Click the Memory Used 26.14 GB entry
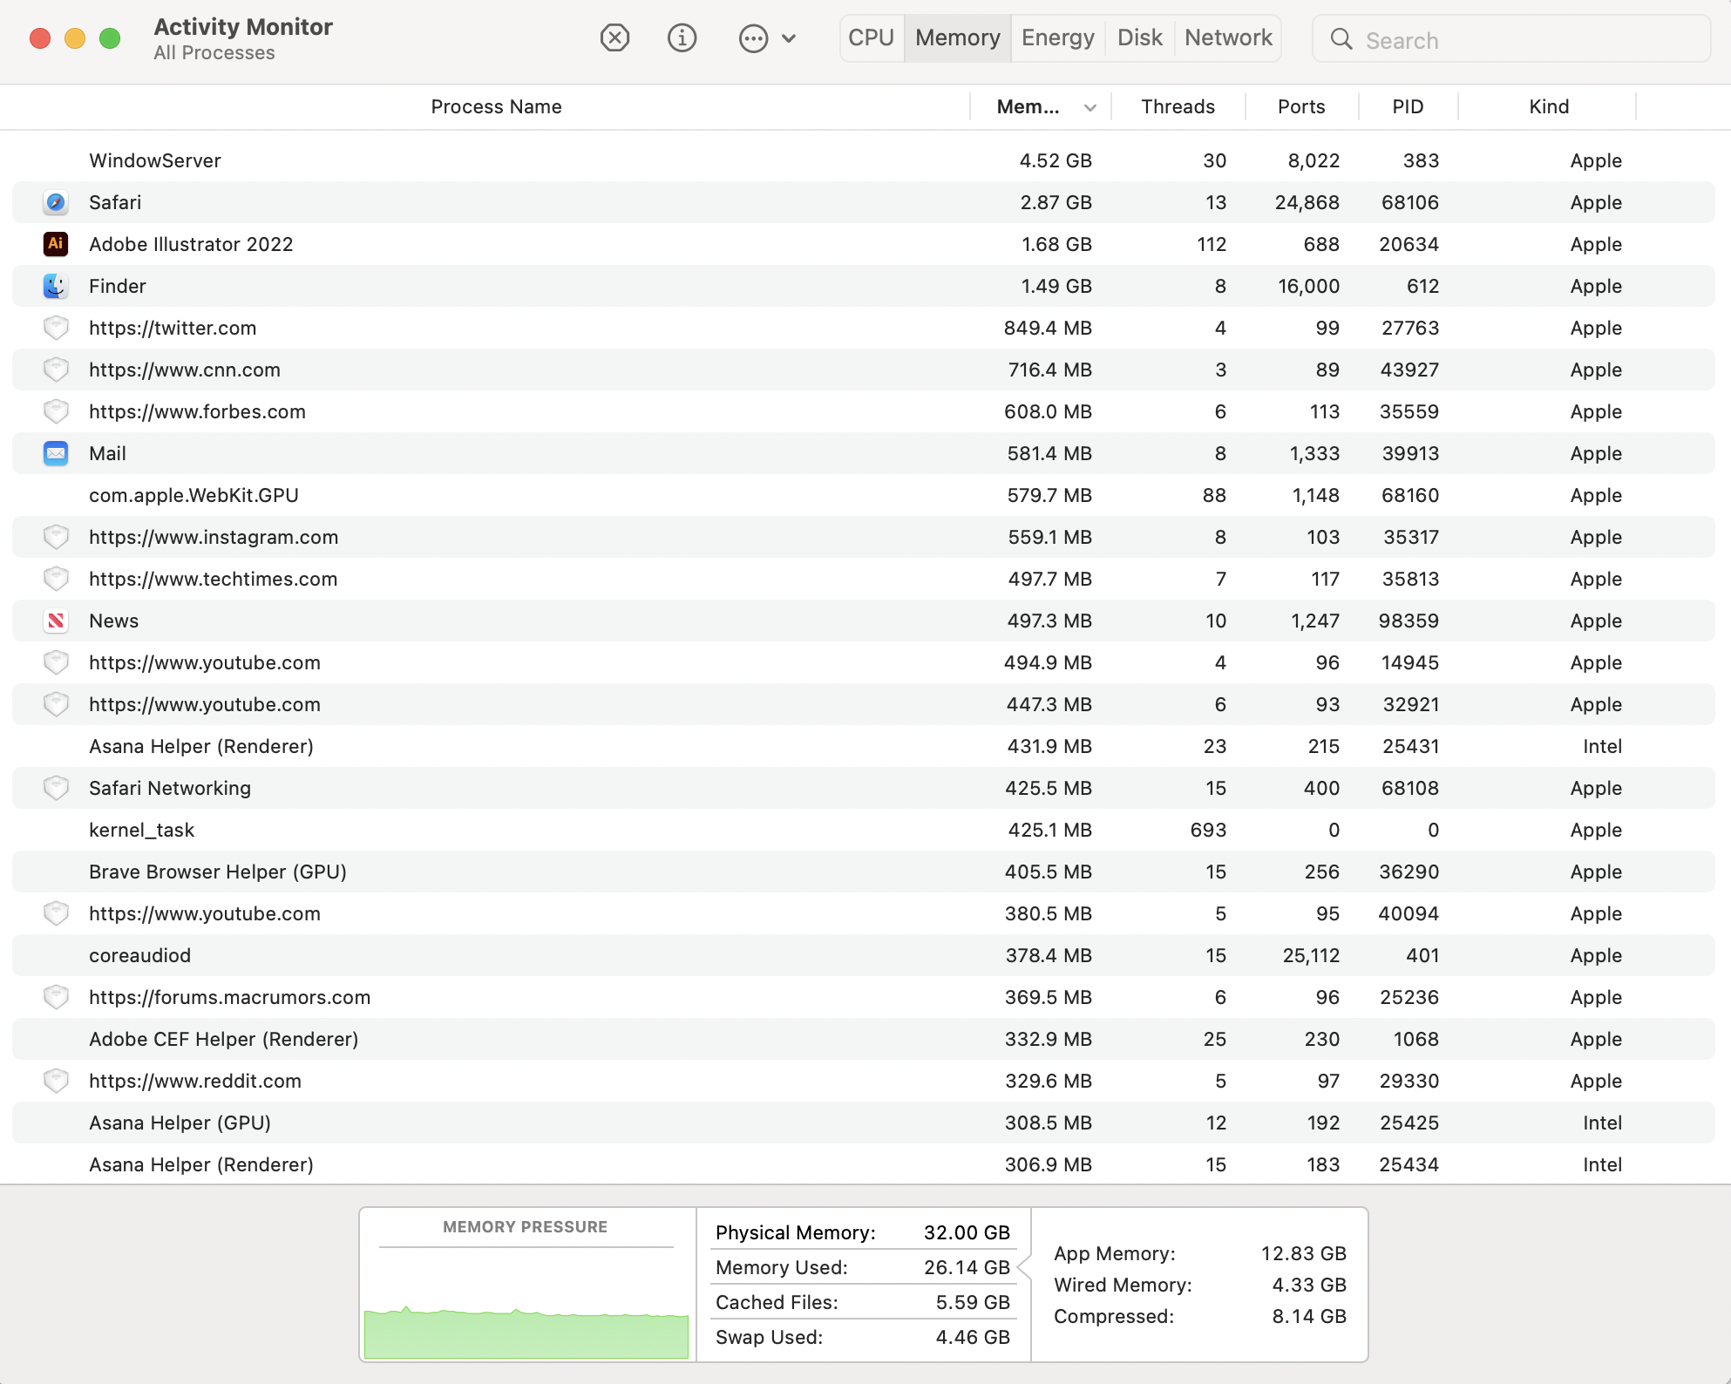Image resolution: width=1731 pixels, height=1384 pixels. point(862,1267)
